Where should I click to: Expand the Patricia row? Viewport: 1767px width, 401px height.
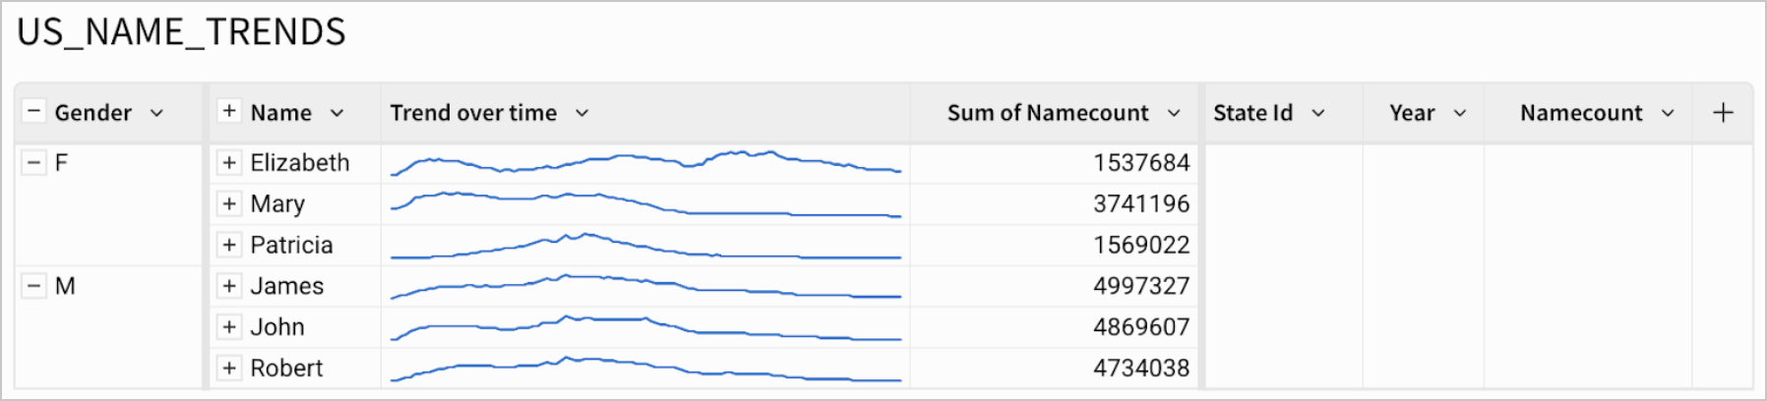(229, 245)
